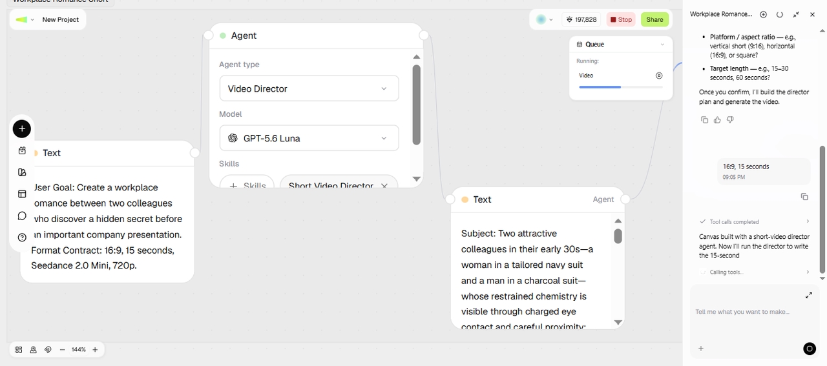This screenshot has height=366, width=827.
Task: Open the layout templates icon in left sidebar
Action: pyautogui.click(x=22, y=194)
